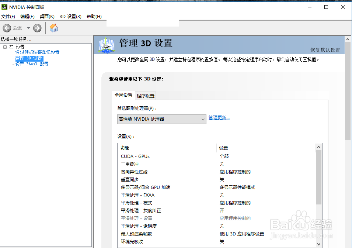Open the 帮助(H) menu
352x248 pixels.
tap(94, 16)
